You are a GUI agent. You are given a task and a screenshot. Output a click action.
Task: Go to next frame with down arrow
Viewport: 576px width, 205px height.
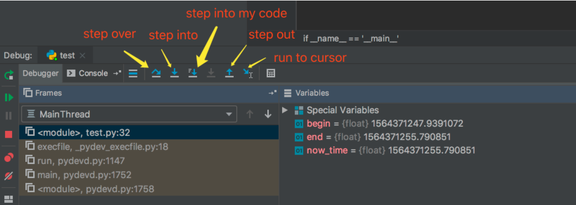[268, 114]
